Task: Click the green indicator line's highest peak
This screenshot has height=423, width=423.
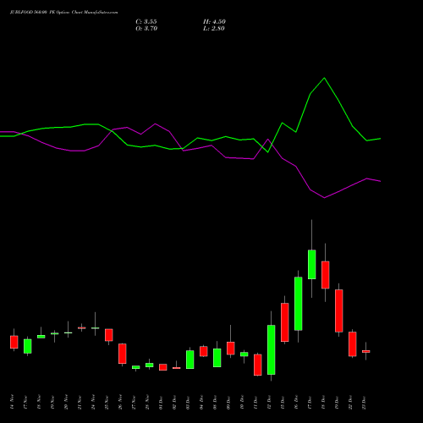Action: [324, 78]
